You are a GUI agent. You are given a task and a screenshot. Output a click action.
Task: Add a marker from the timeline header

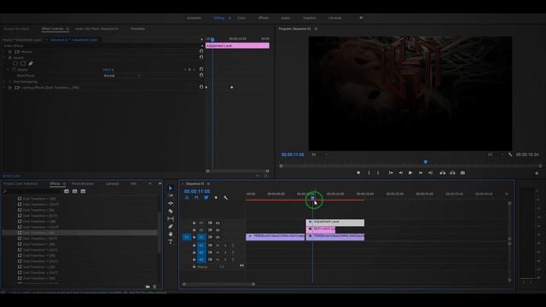point(216,198)
